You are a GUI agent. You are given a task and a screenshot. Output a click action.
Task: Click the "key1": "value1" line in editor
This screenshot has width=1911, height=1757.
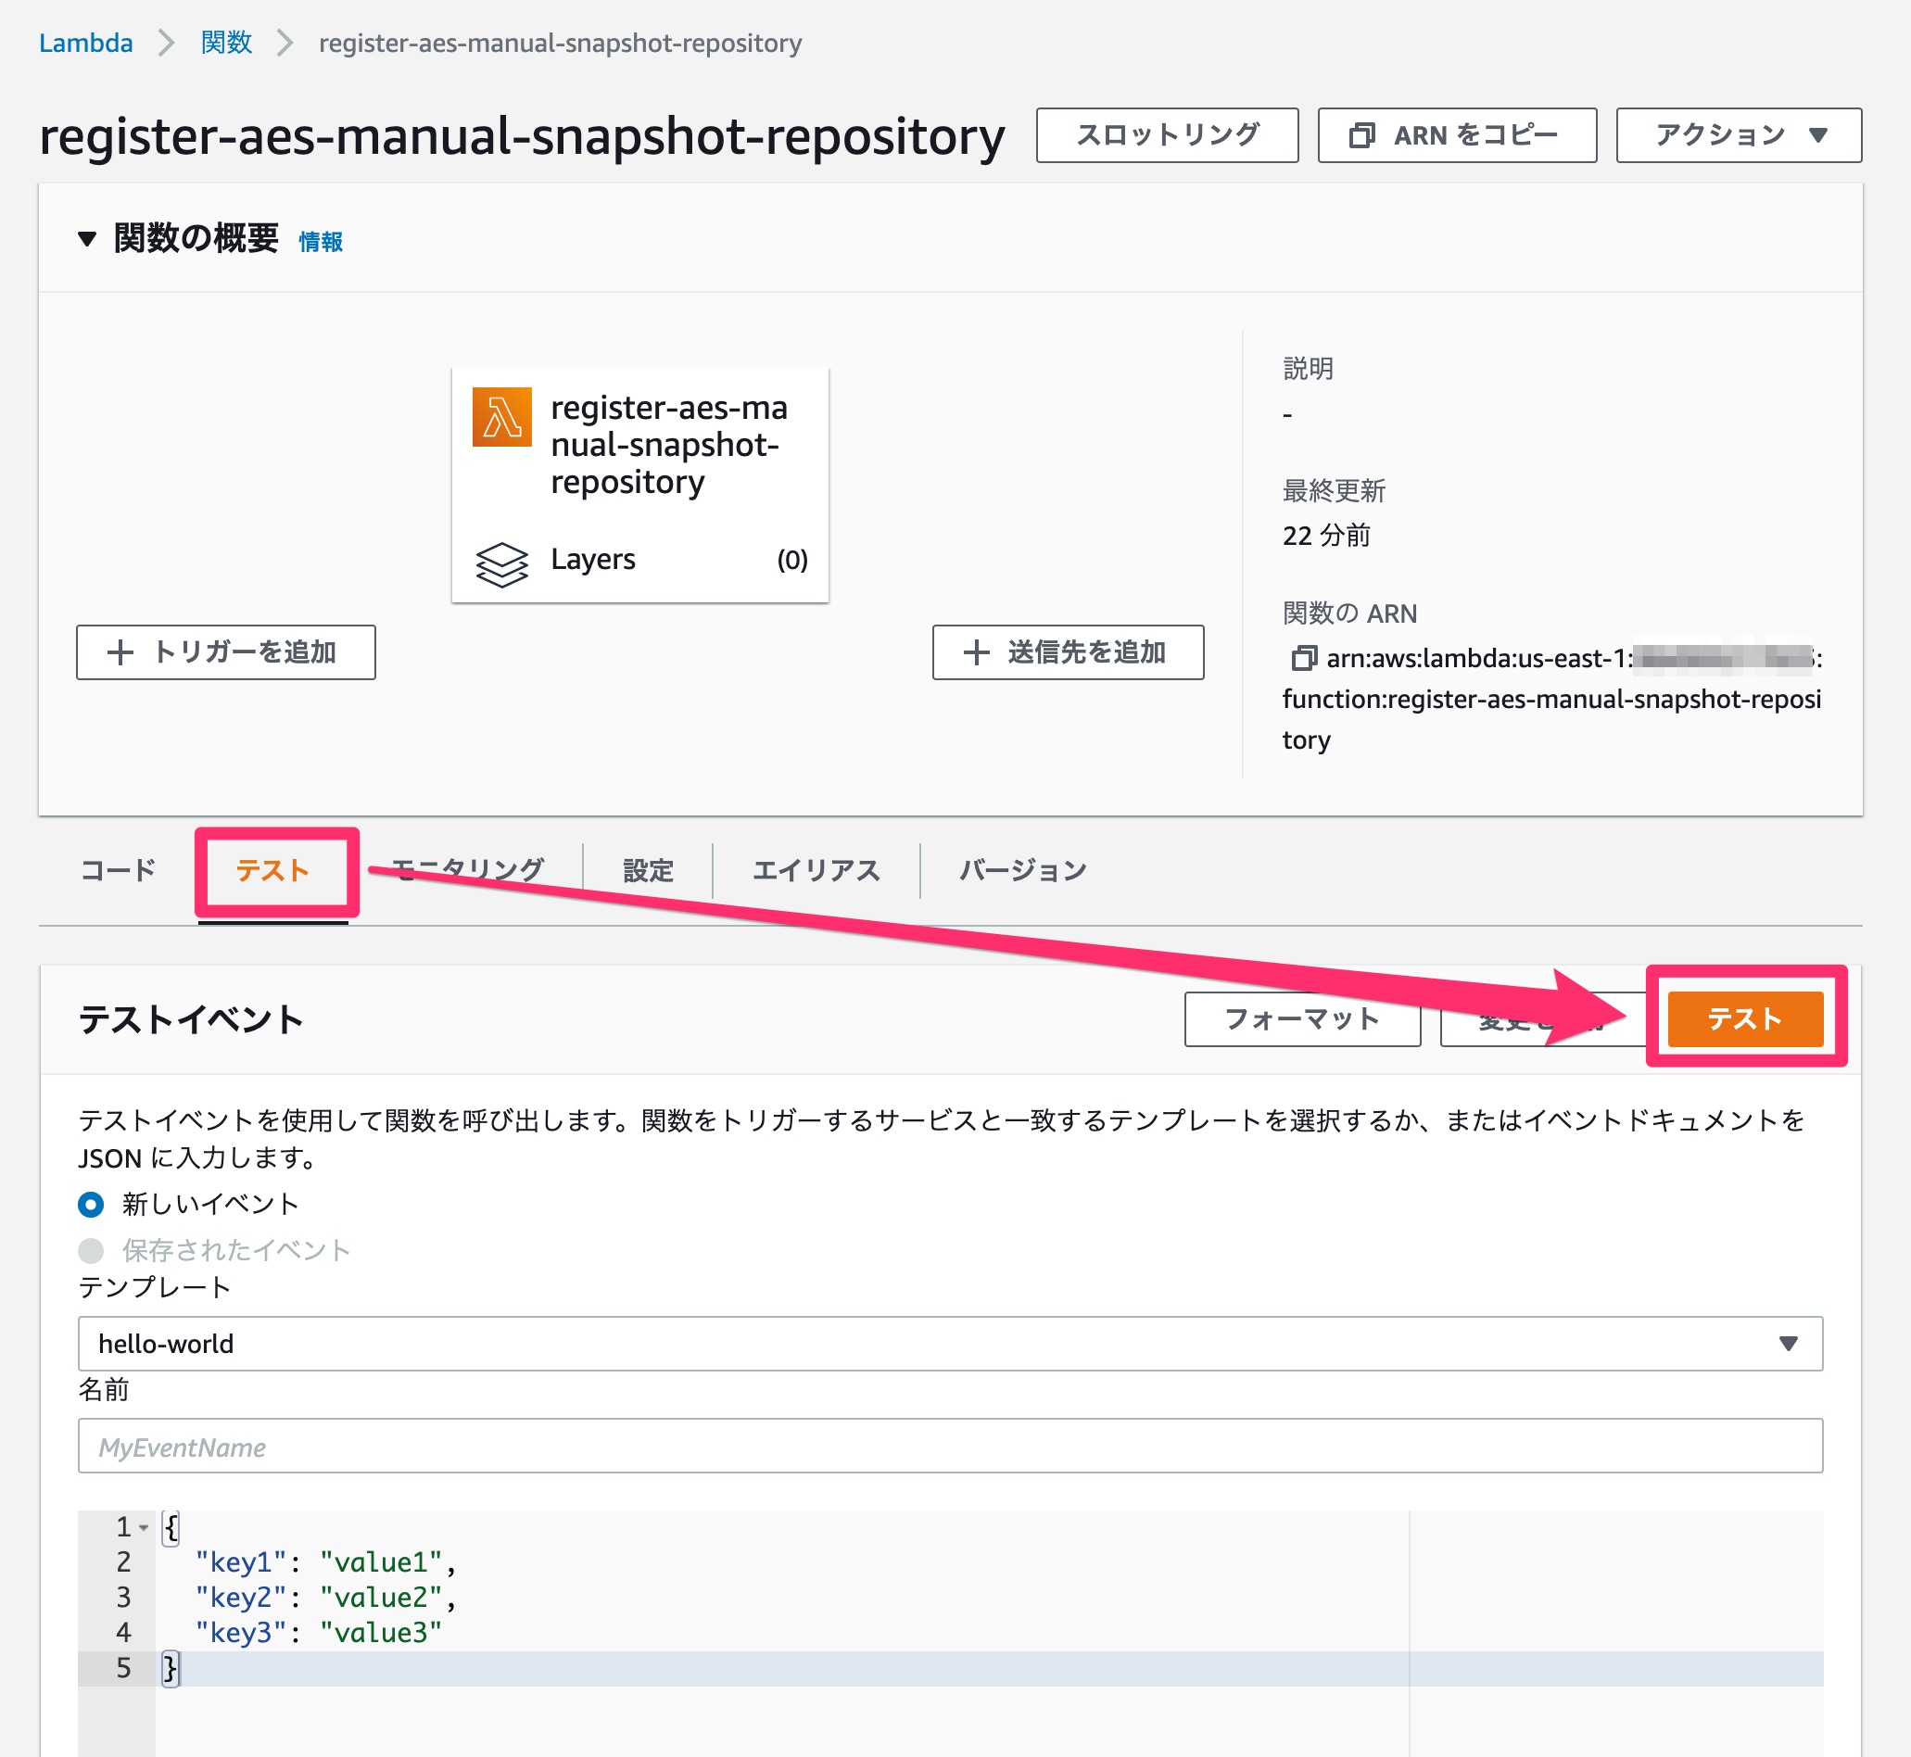325,1562
